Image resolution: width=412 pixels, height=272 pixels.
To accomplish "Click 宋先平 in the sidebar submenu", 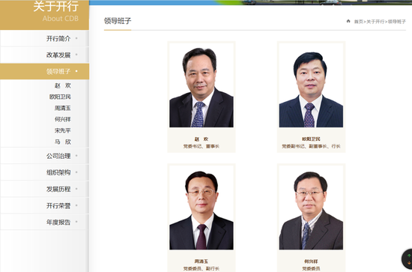I will click(63, 130).
